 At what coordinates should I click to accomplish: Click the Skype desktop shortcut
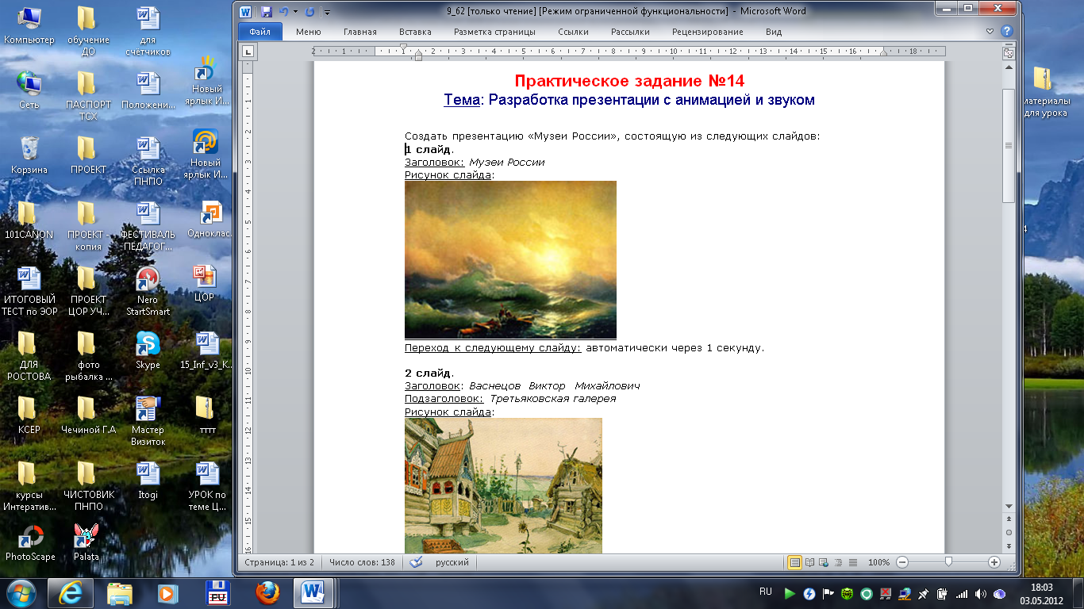point(148,350)
